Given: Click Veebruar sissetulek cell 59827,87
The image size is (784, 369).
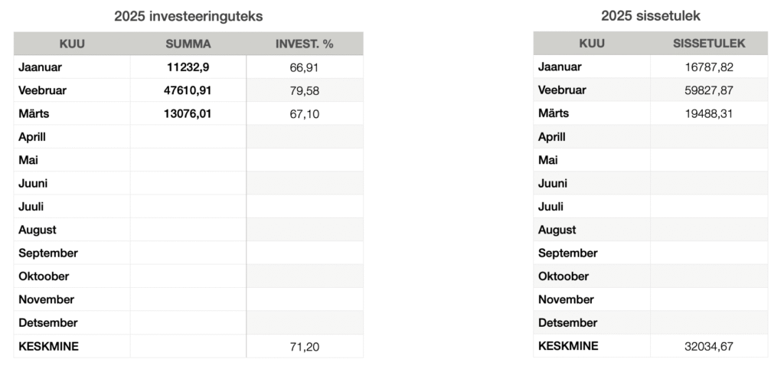Looking at the screenshot, I should click(x=709, y=90).
